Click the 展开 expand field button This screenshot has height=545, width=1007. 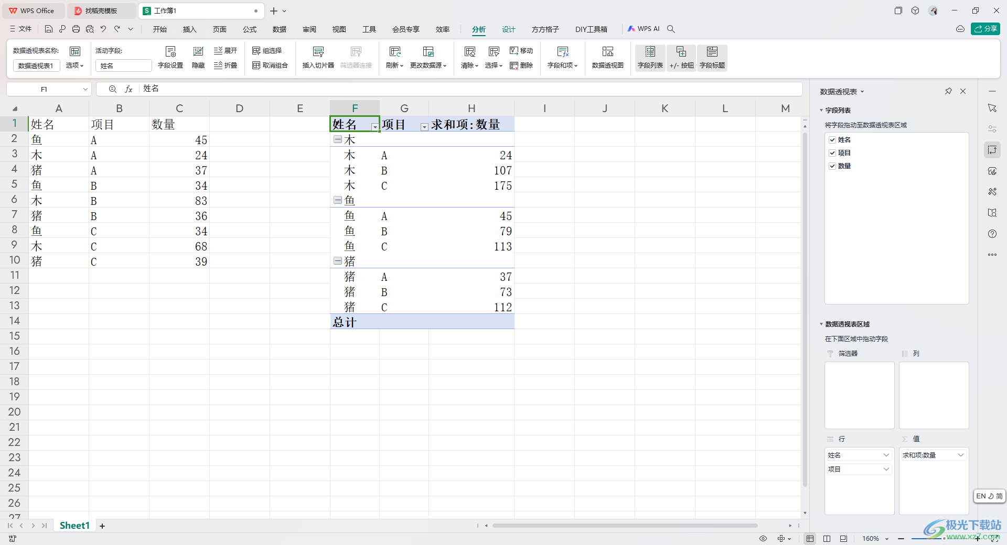226,50
